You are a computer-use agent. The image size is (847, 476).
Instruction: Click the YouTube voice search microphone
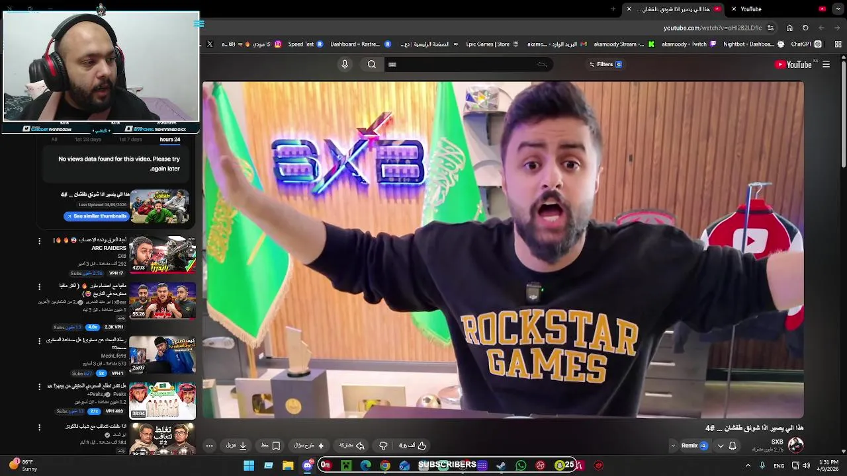tap(344, 64)
